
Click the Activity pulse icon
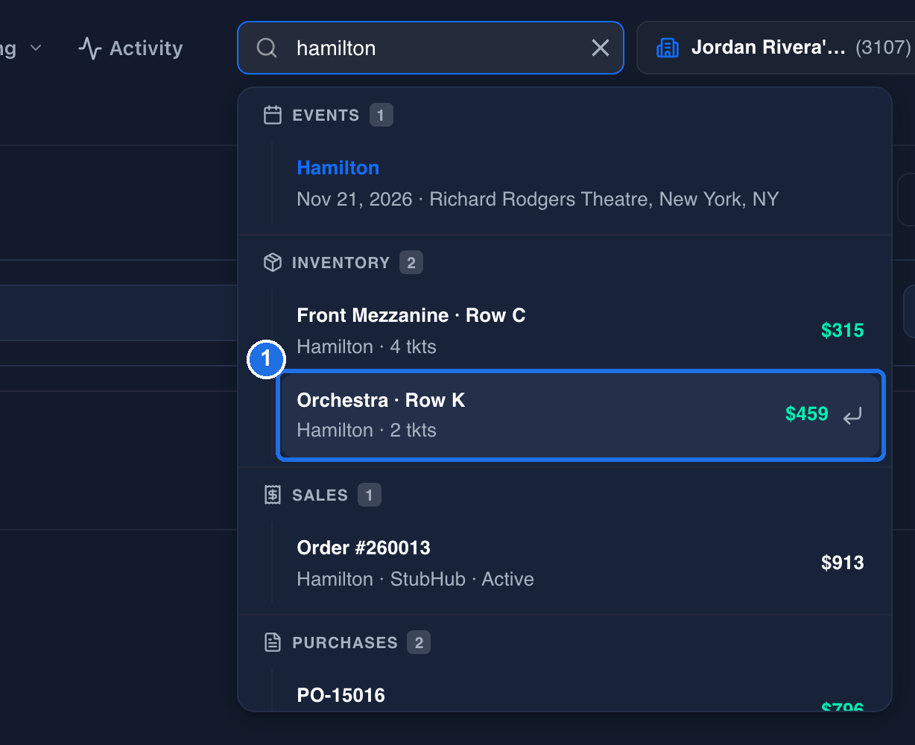[x=90, y=48]
